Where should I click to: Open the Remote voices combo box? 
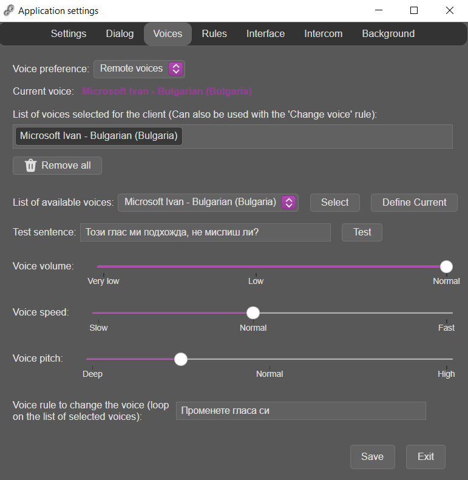[139, 69]
